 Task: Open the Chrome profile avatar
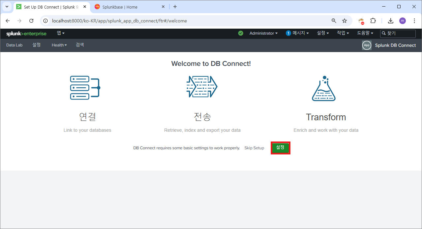tap(403, 21)
